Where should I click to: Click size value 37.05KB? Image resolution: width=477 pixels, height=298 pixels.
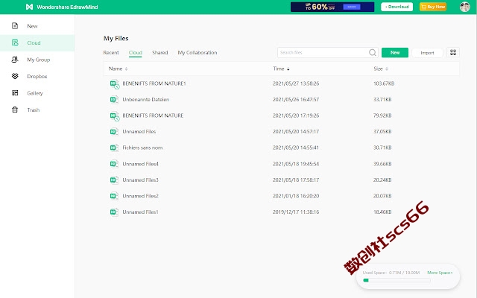382,132
